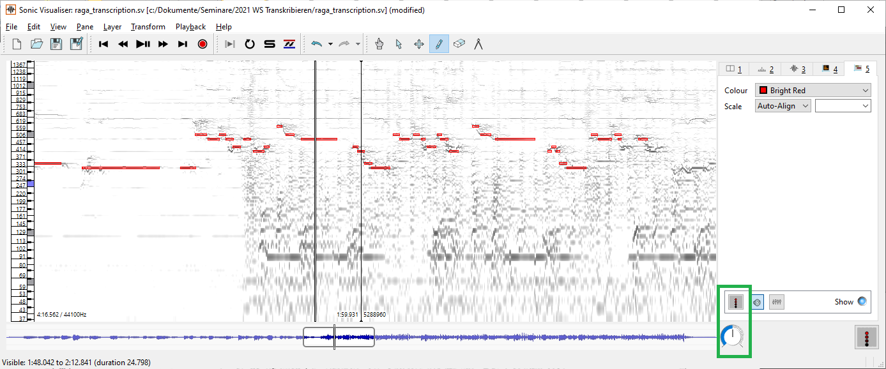
Task: Choose the Measure tool
Action: 478,44
